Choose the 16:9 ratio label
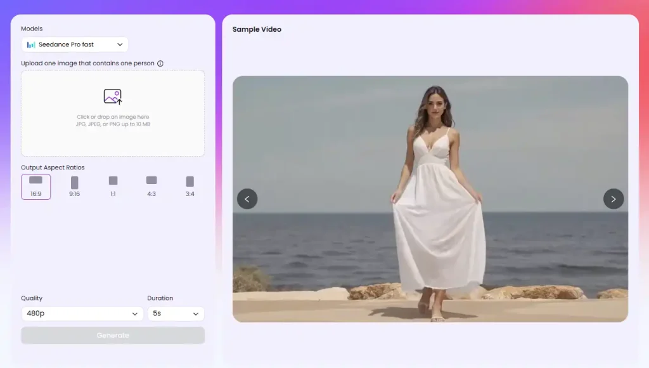Viewport: 649px width, 368px height. coord(35,194)
